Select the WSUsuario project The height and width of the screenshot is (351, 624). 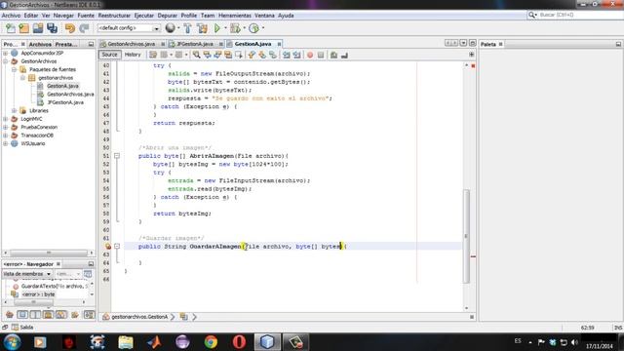[x=33, y=143]
